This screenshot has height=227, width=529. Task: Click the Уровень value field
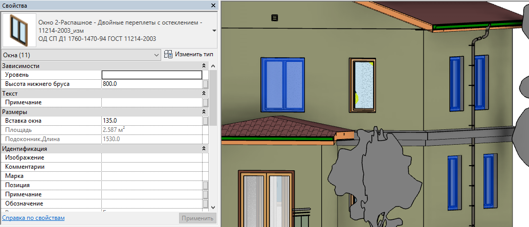click(x=152, y=75)
